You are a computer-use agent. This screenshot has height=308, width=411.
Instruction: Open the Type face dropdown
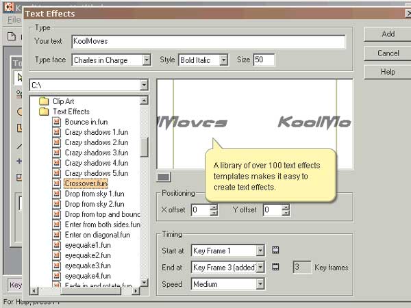[x=147, y=60]
